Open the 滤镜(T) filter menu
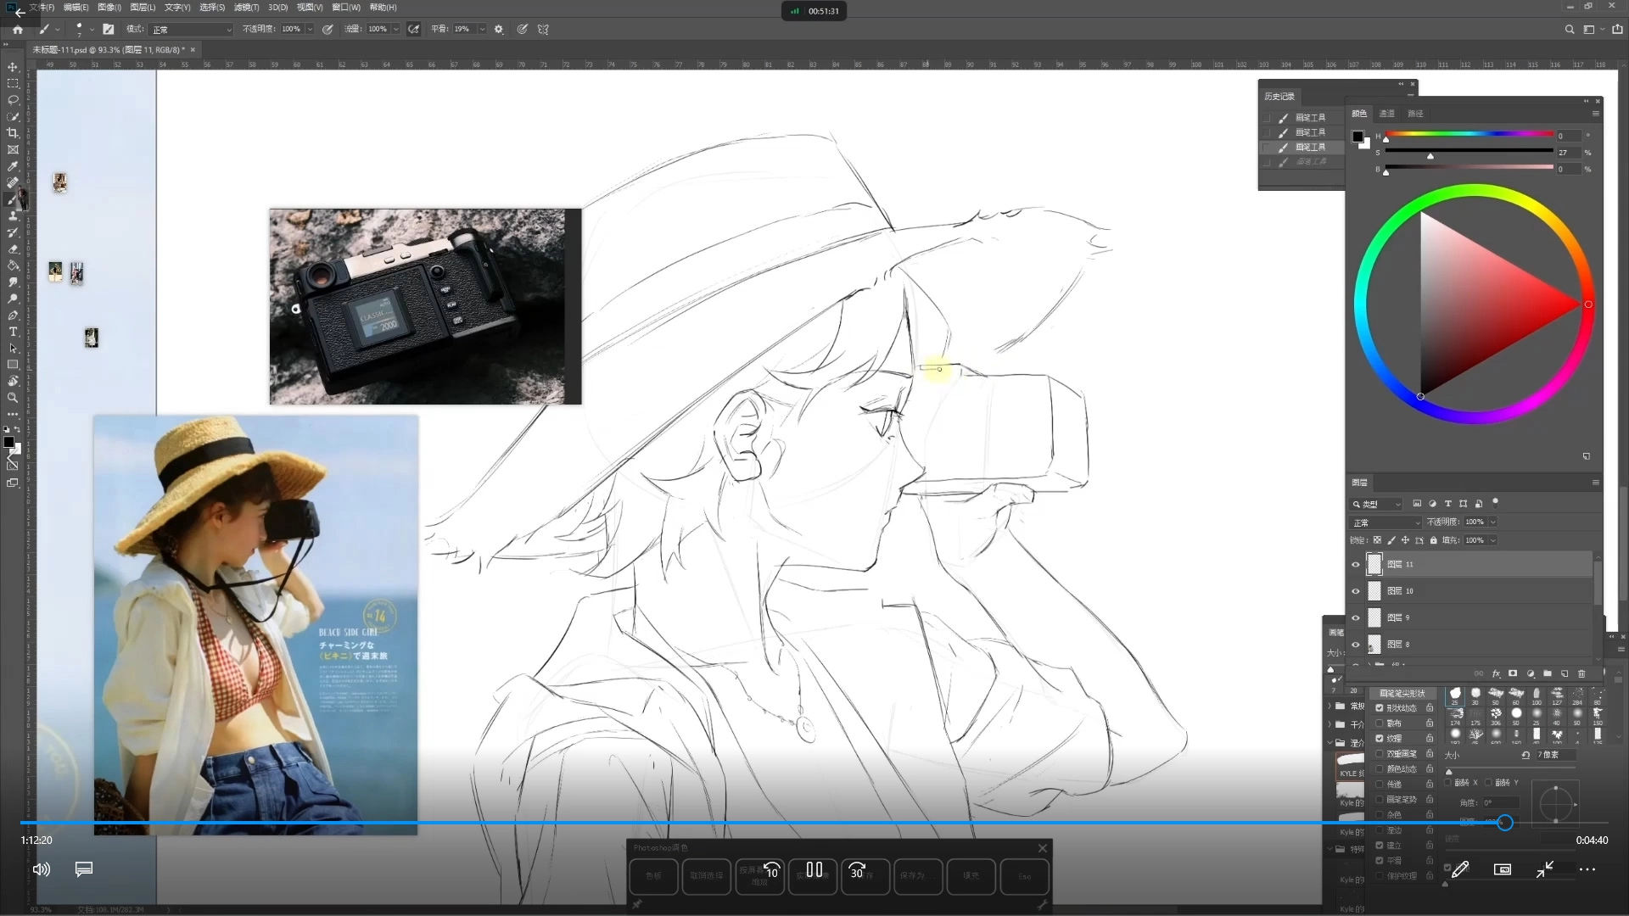1629x916 pixels. coord(246,7)
